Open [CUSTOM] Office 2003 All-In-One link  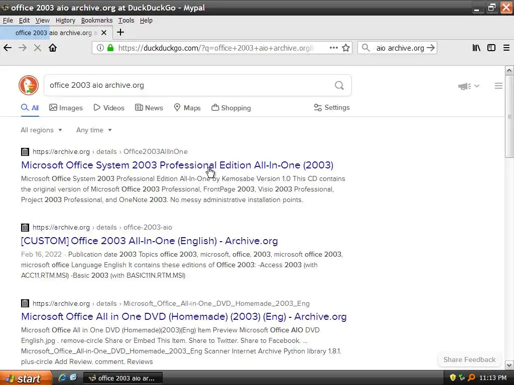pos(149,241)
